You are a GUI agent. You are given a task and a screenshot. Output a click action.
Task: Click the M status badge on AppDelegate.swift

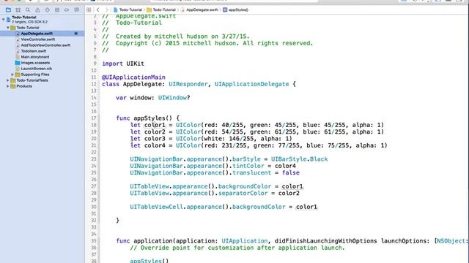[75, 34]
